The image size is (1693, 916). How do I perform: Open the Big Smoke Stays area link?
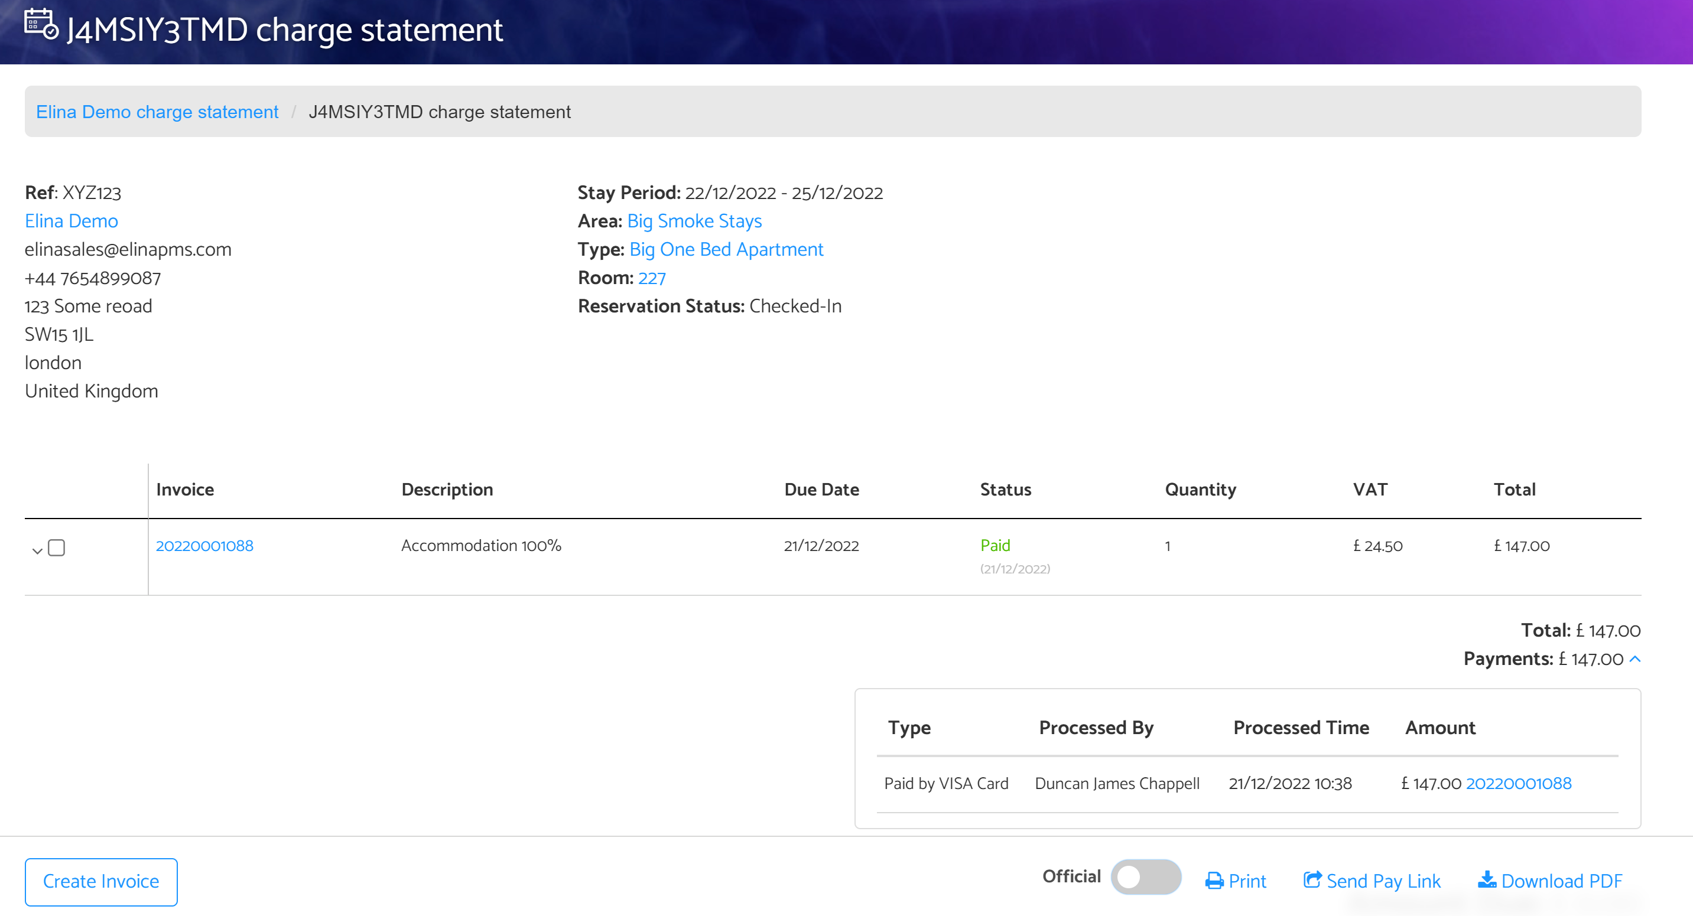coord(694,221)
